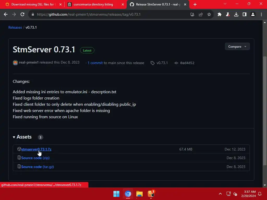Screen dimensions: 267x200
Task: Click the StmServer 0.73.1 heading
Action: tap(44, 49)
